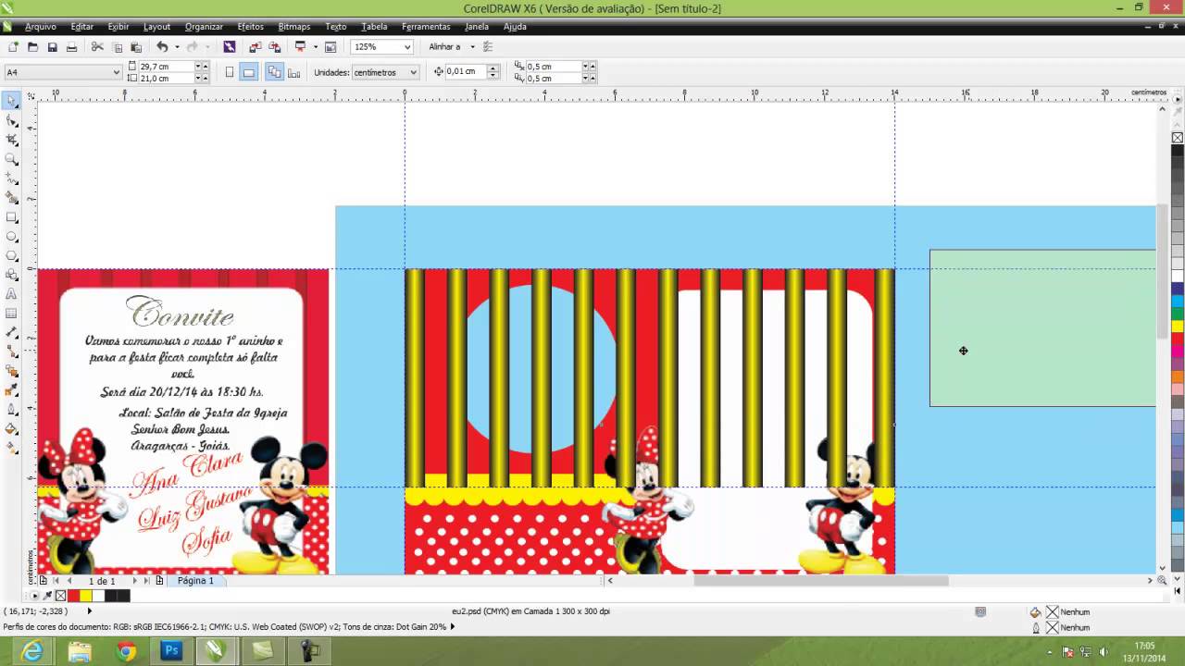Screen dimensions: 1185x666
Task: Set page orientation to Portrait
Action: click(230, 72)
